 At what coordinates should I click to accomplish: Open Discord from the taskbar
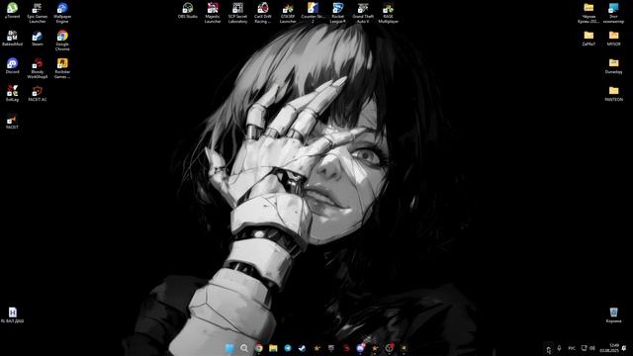[360, 348]
